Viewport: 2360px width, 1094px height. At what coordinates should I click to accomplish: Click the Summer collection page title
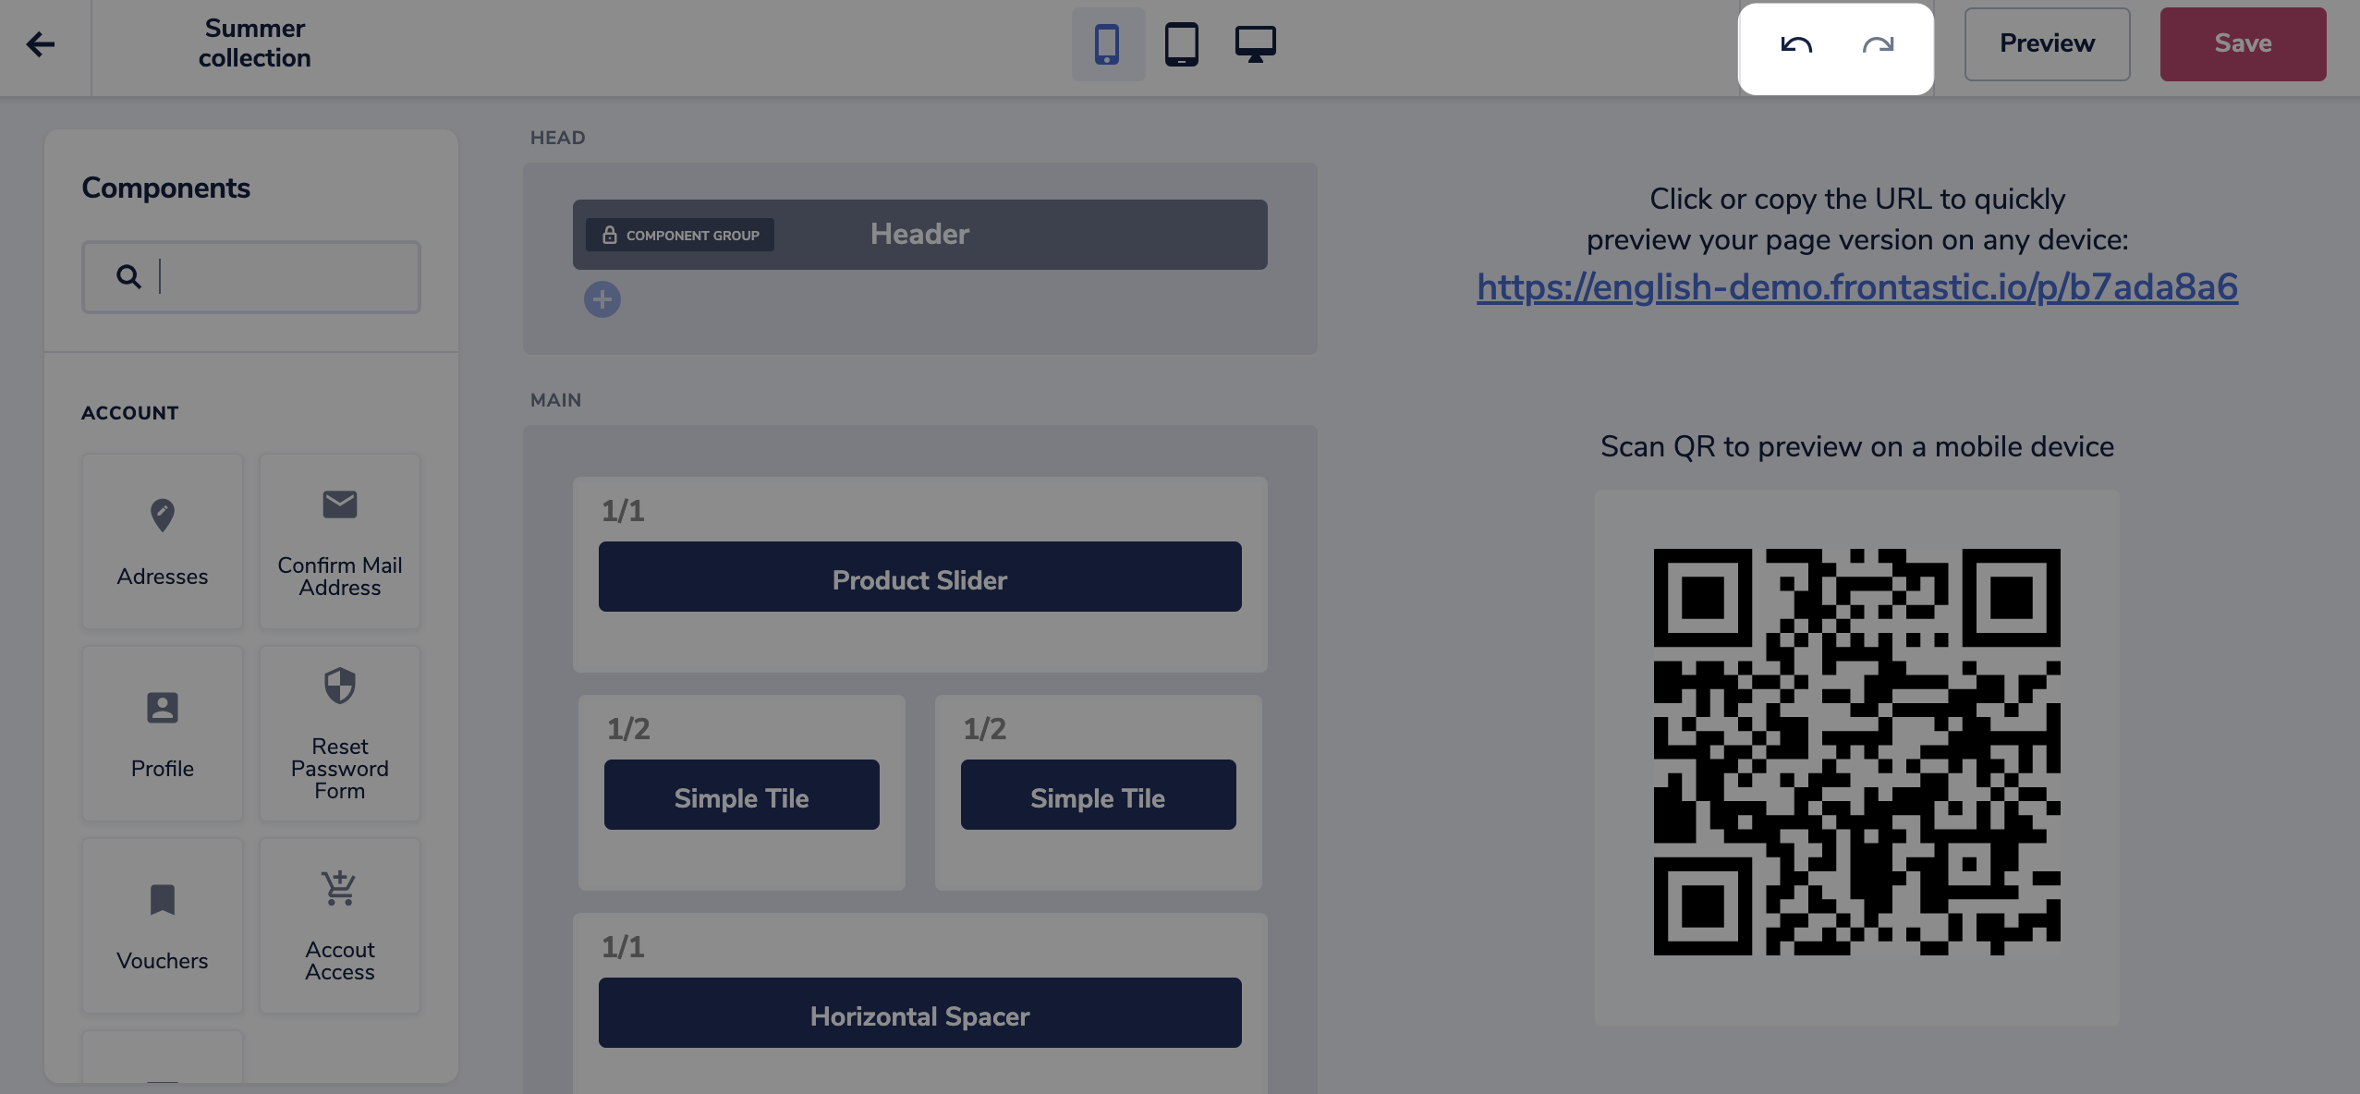(254, 43)
